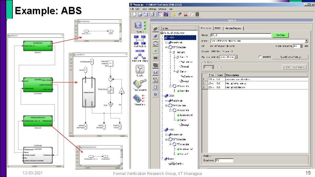Viewport: 315px width, 177px height.
Task: Open the antilock window title dropdown arrow
Action: (x=62, y=35)
